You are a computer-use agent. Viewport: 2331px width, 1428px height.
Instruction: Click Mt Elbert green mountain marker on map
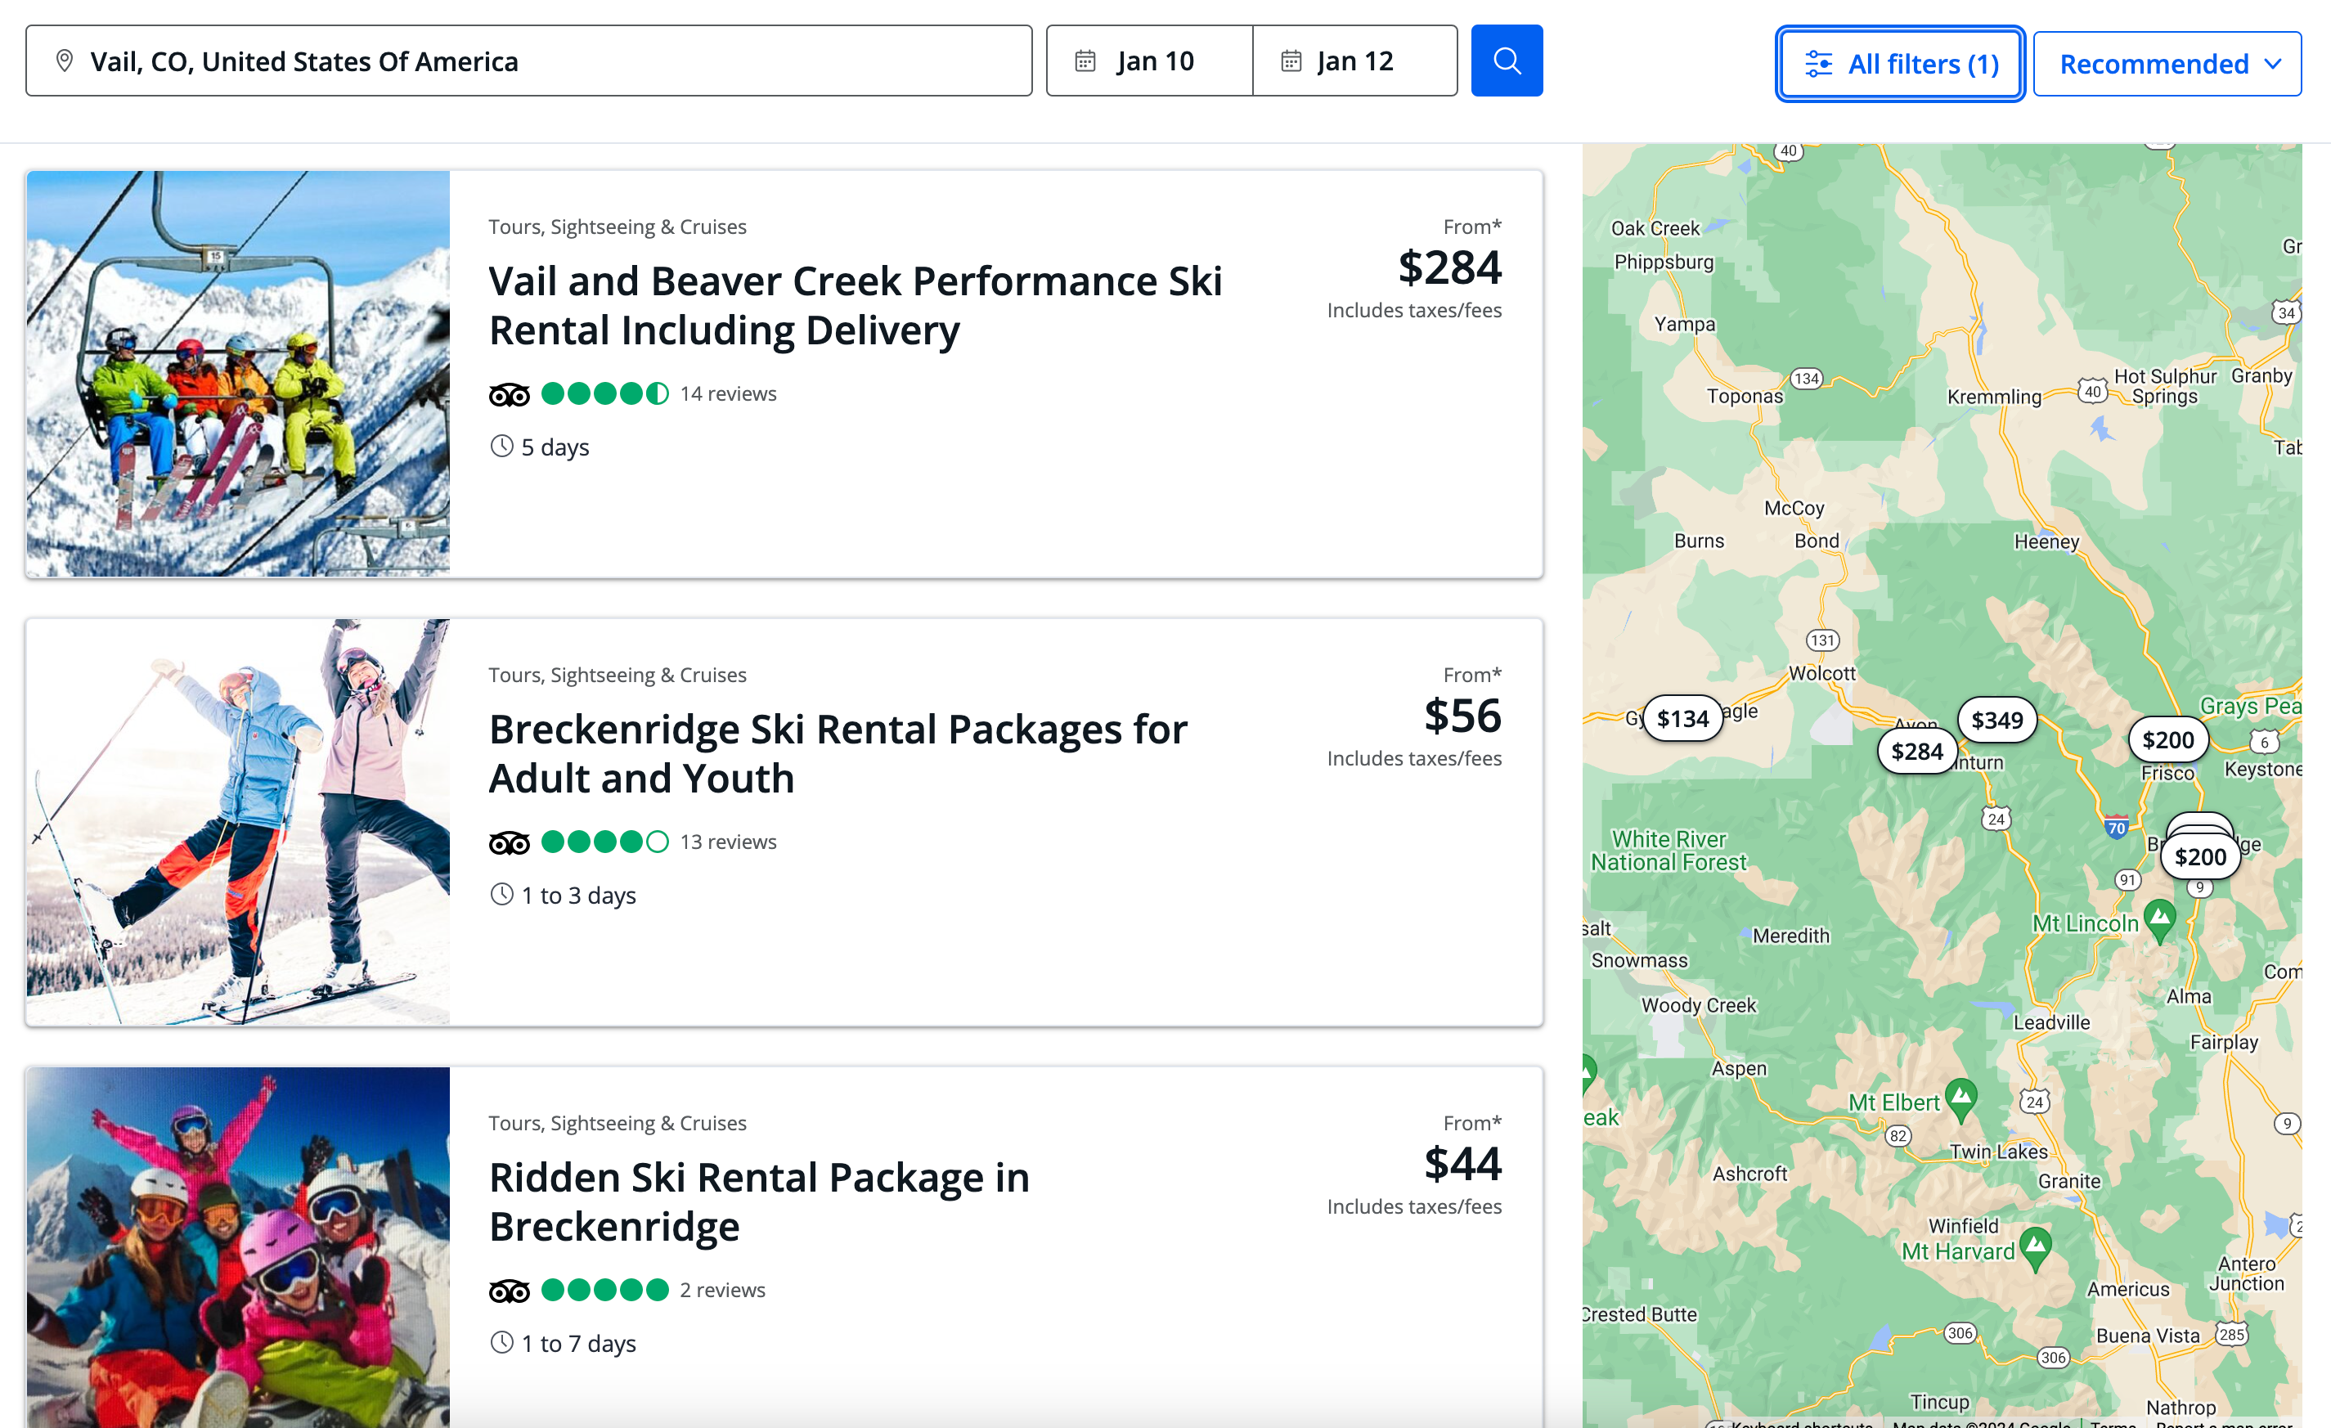coord(1961,1097)
